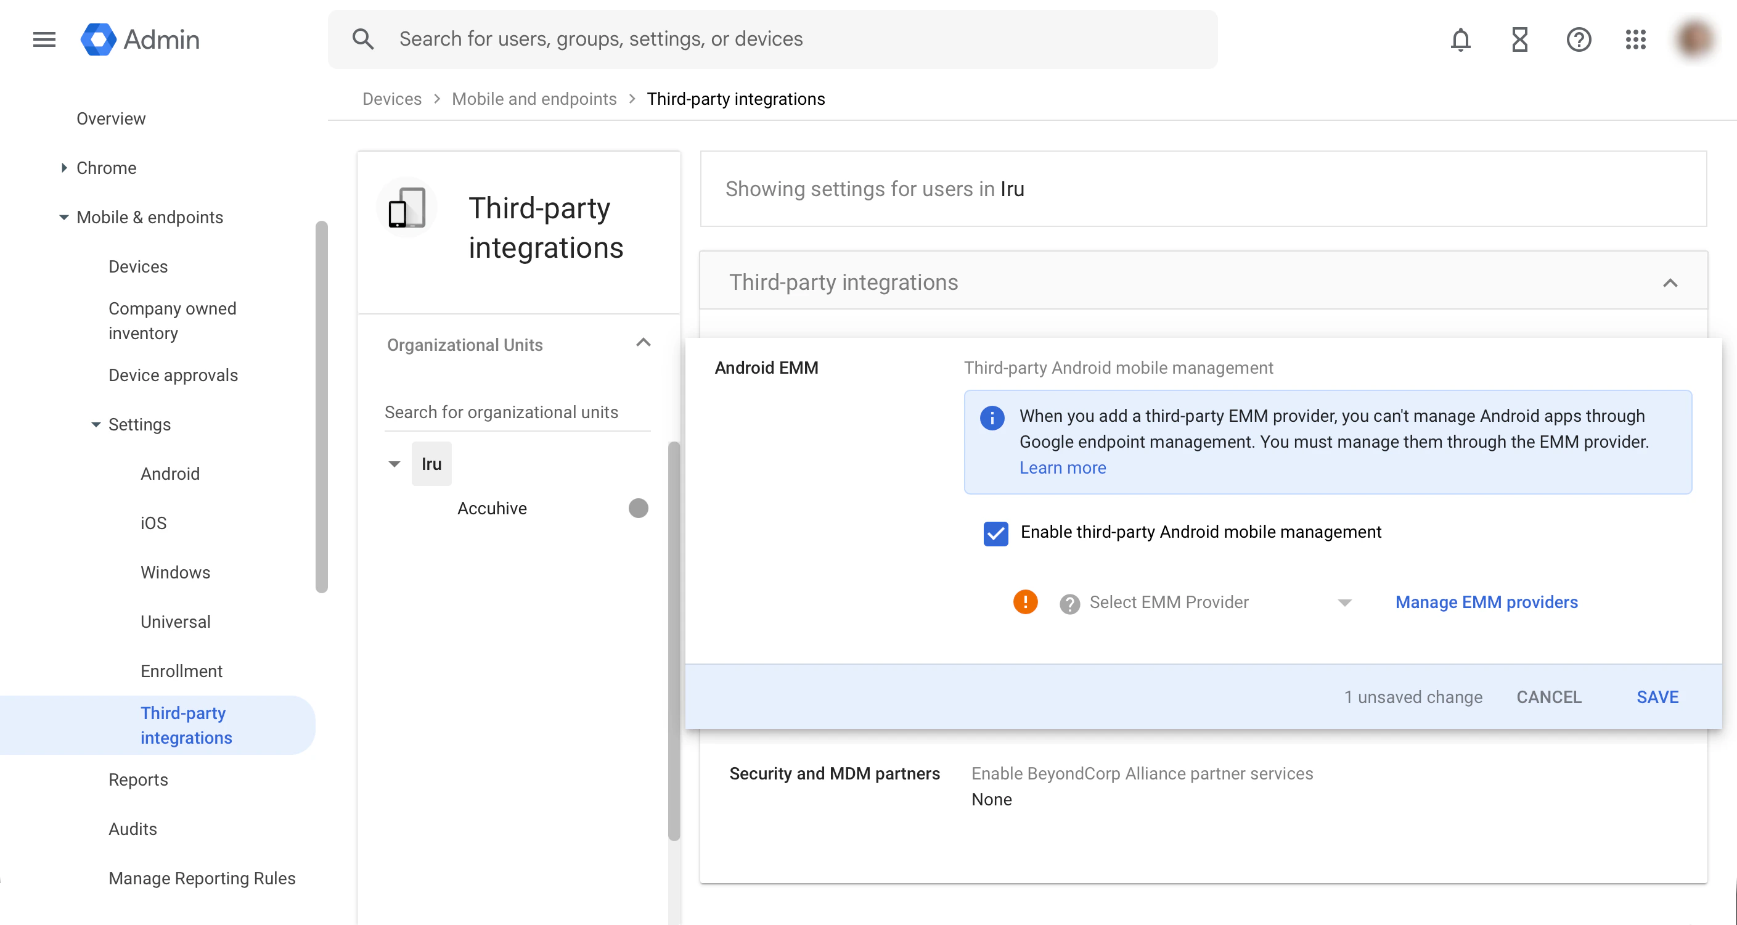1737x925 pixels.
Task: Open the notifications bell
Action: click(x=1460, y=39)
